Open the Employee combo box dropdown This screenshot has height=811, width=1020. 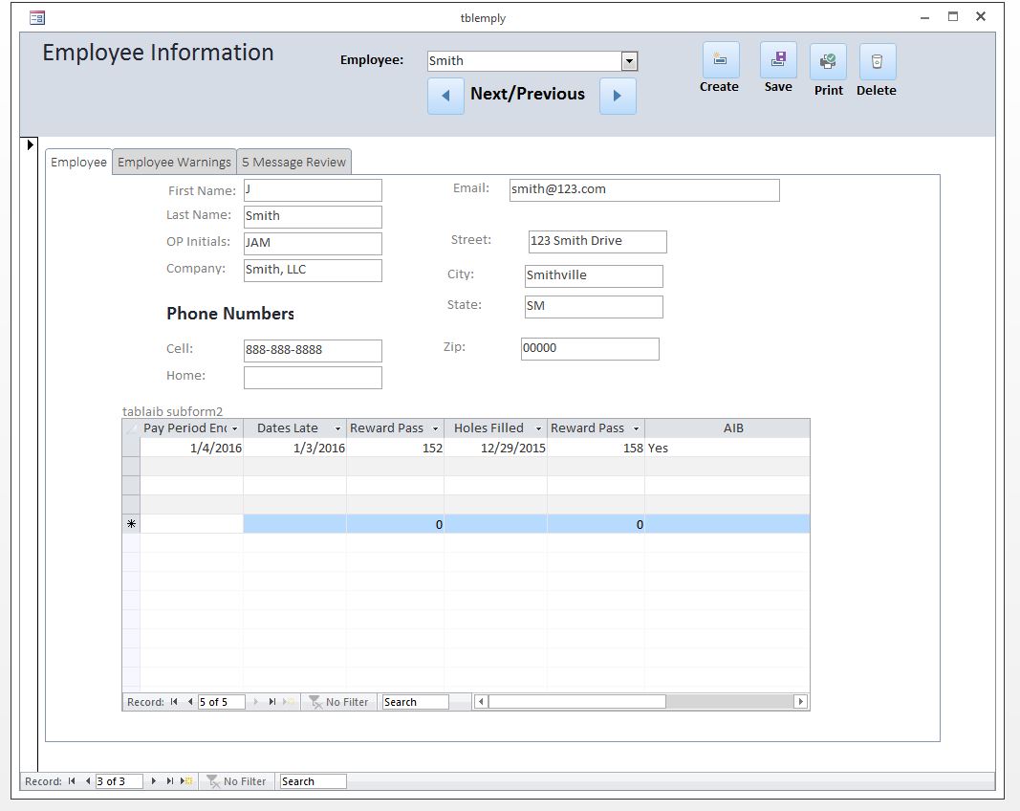click(x=629, y=61)
